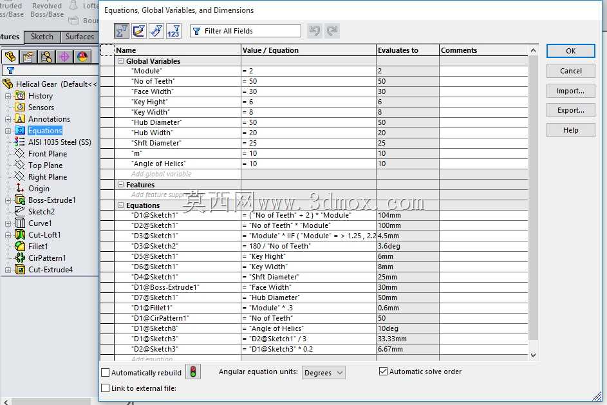Select the Equation View icon

[x=122, y=31]
